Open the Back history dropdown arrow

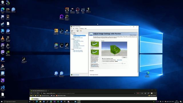[x=76, y=31]
